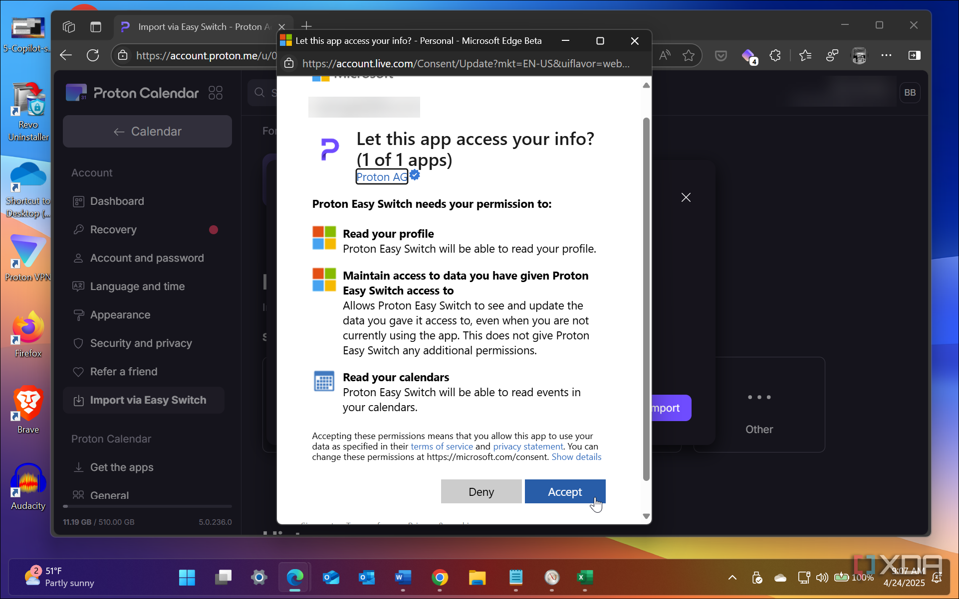
Task: Open Excel from taskbar
Action: 585,578
